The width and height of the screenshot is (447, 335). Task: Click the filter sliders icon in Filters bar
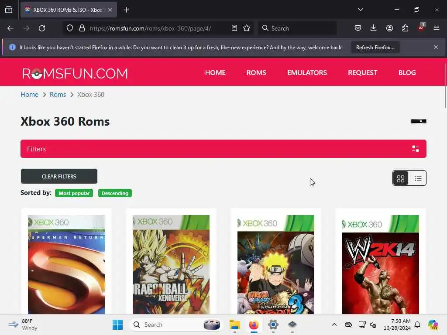416,149
